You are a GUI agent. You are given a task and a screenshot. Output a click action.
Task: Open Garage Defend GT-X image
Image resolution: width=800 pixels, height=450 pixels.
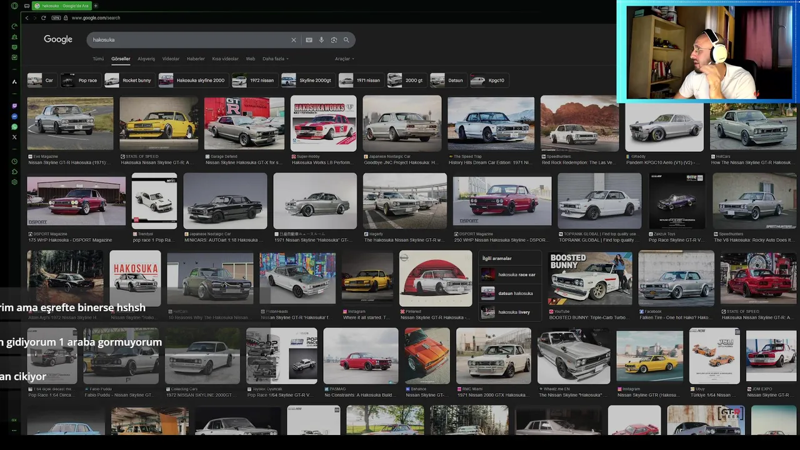tap(244, 123)
